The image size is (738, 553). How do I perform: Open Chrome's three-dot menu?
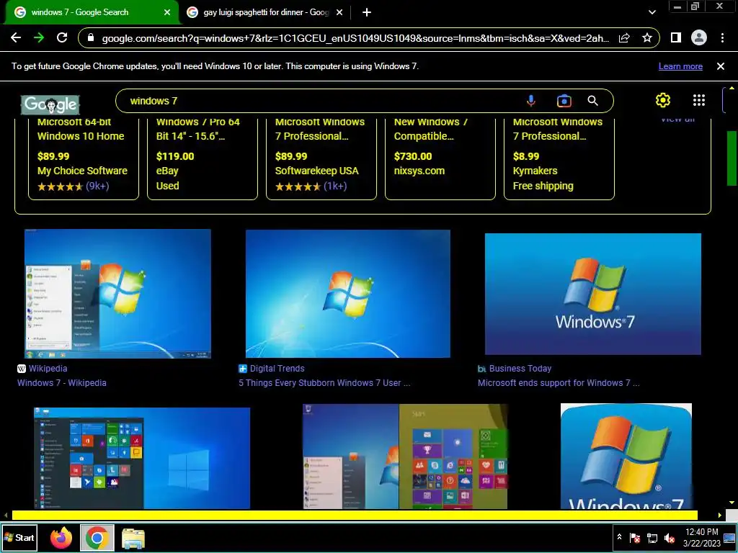tap(722, 37)
